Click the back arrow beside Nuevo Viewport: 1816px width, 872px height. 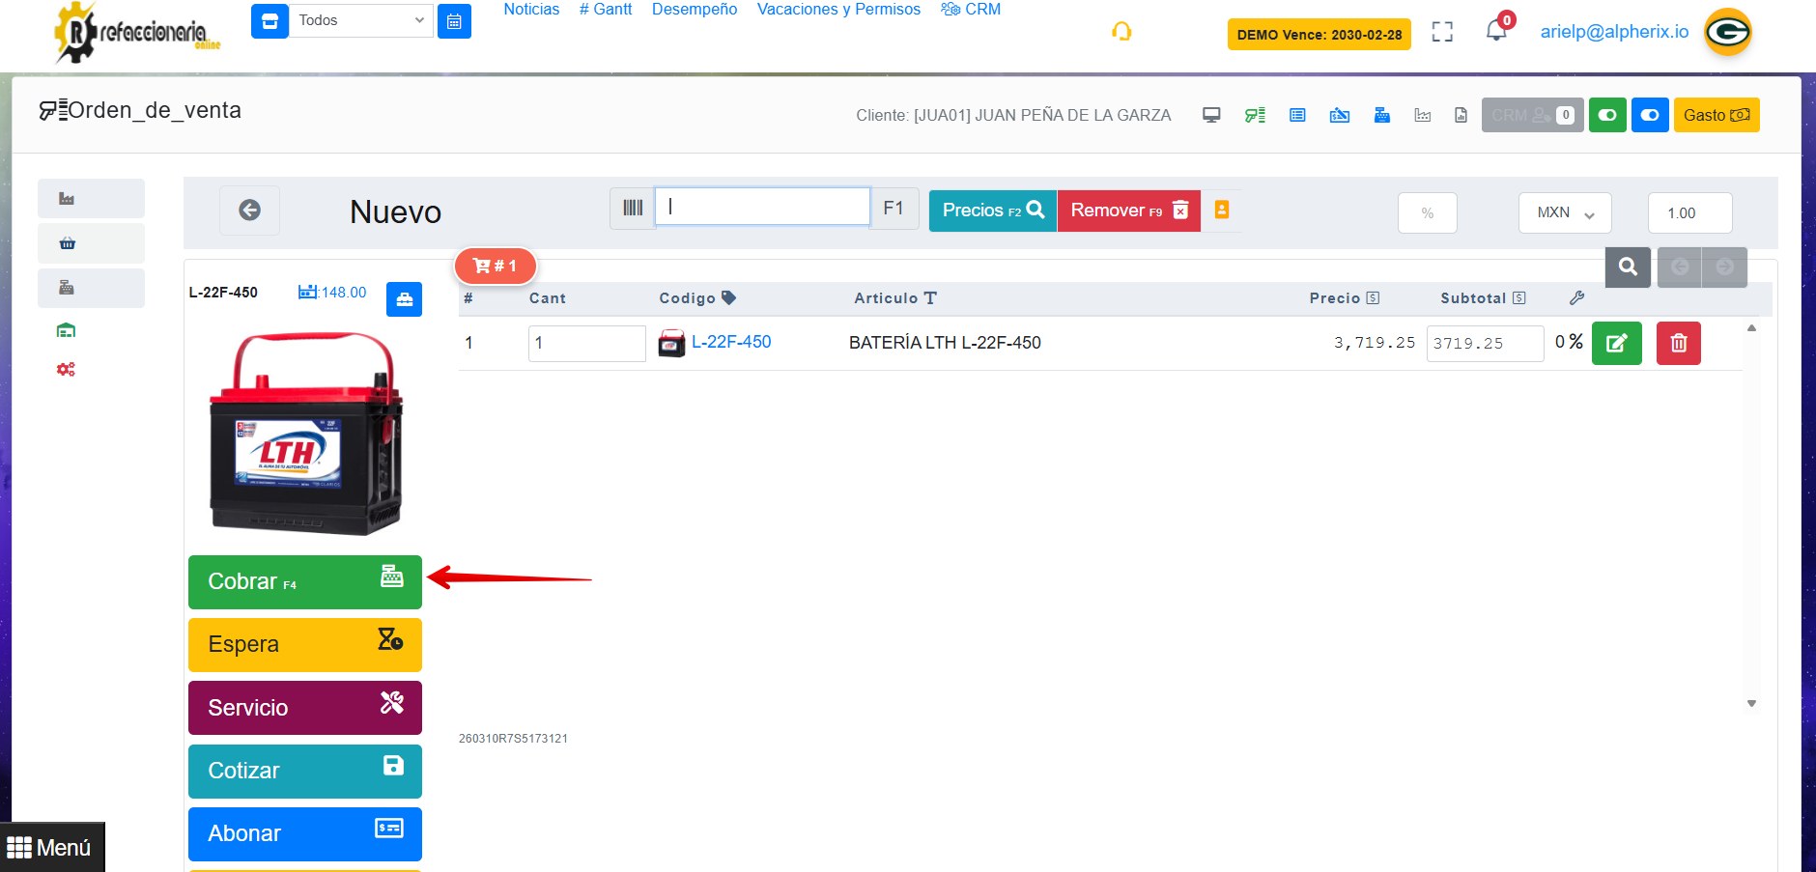[x=249, y=211]
